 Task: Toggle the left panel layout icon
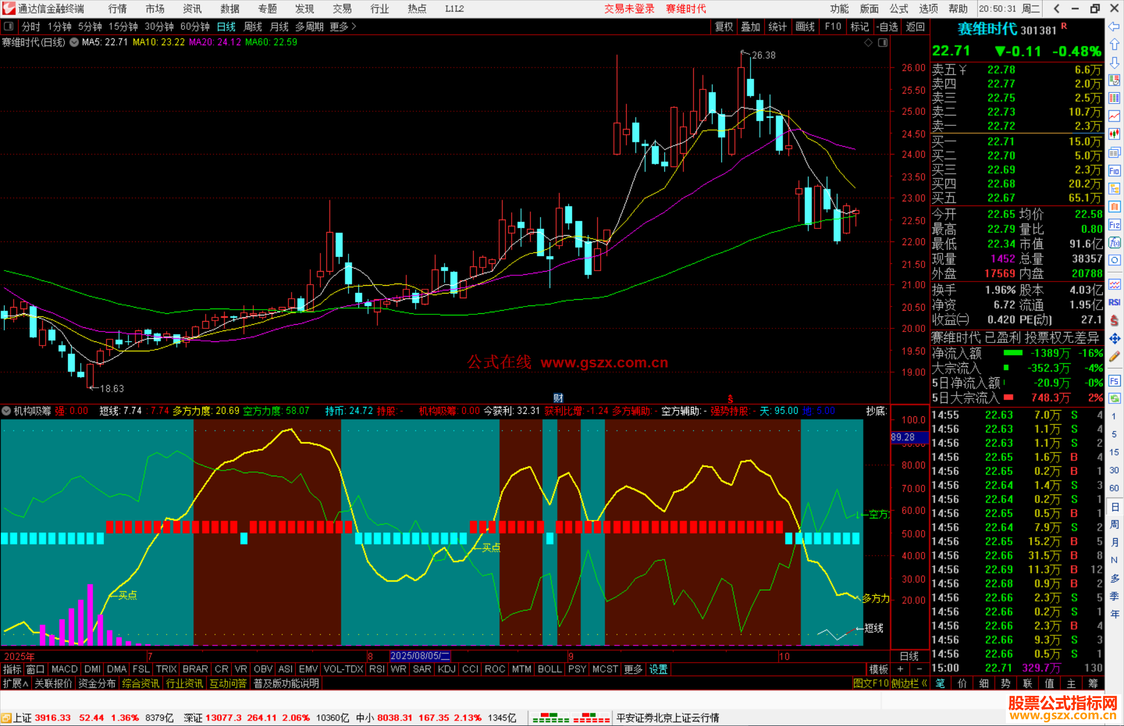[9, 27]
